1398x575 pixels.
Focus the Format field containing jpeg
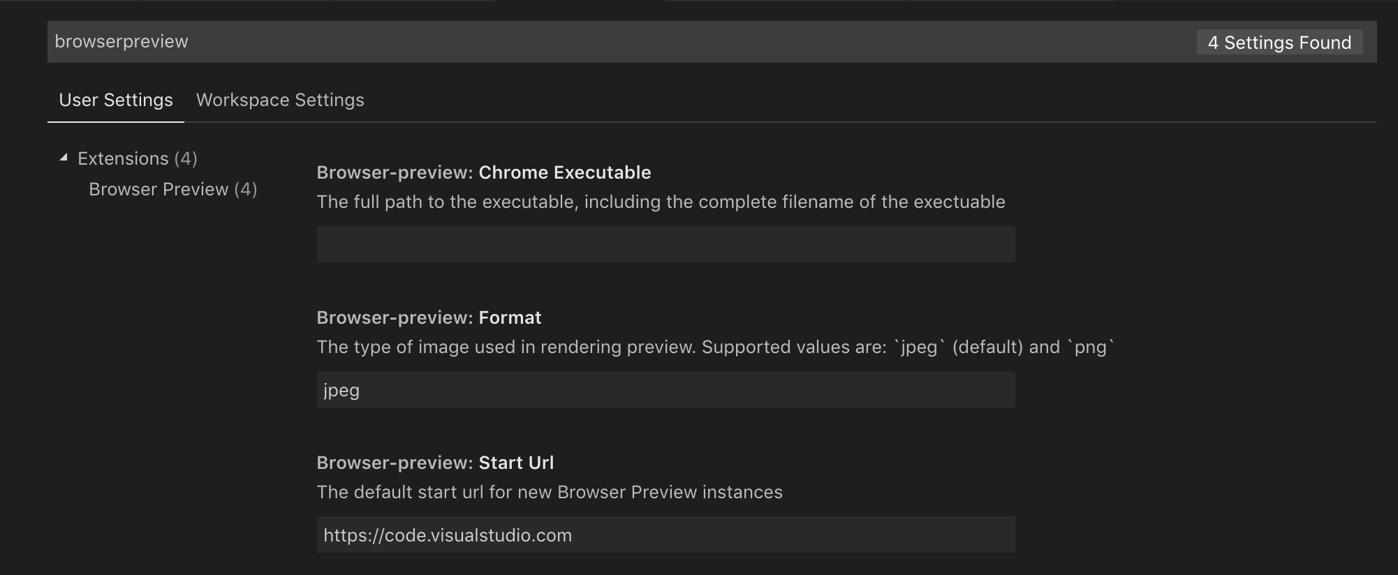[665, 389]
